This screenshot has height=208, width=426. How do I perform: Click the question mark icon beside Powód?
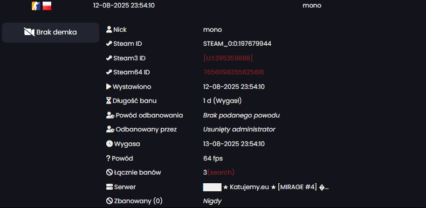click(x=108, y=158)
